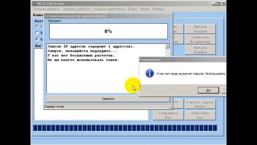Click the line 'Запуск, пожалуйста подождите...'
257x145 pixels.
(x=82, y=51)
